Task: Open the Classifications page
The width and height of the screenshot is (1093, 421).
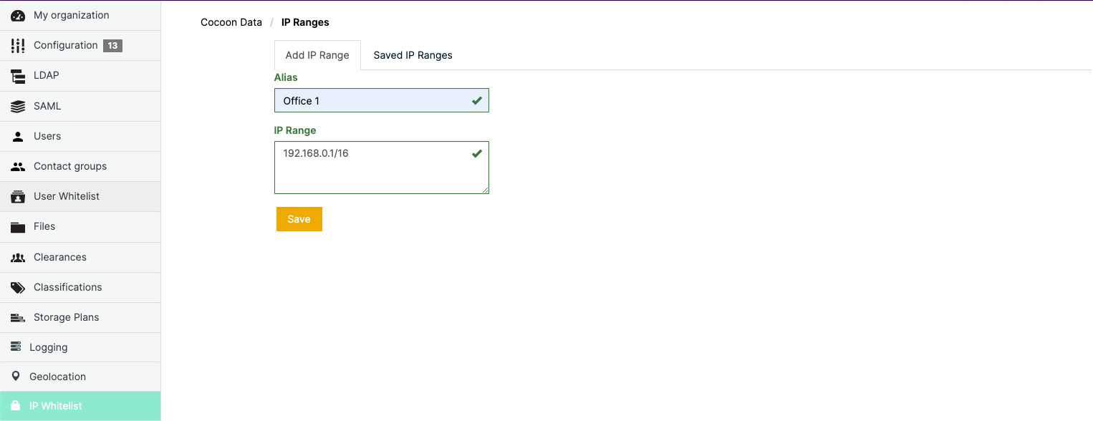Action: point(80,287)
